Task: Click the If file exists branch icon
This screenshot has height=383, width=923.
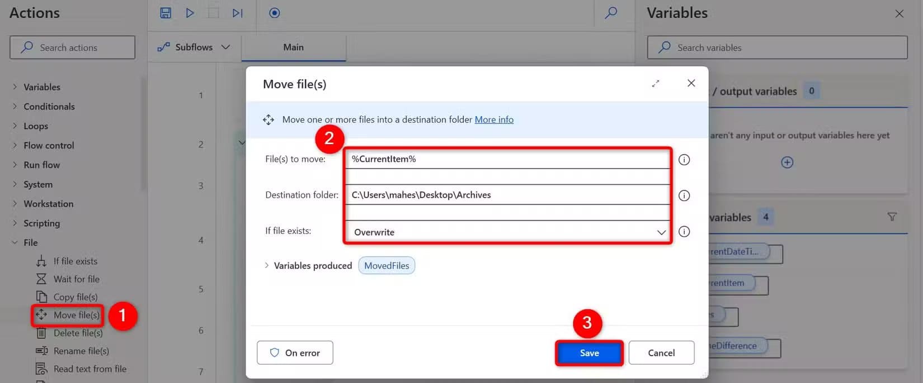Action: [x=41, y=261]
